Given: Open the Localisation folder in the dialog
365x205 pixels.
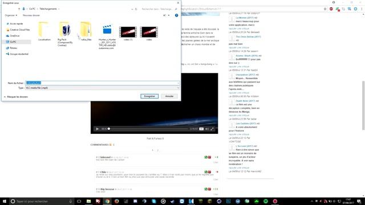Looking at the screenshot, I should pos(44,31).
